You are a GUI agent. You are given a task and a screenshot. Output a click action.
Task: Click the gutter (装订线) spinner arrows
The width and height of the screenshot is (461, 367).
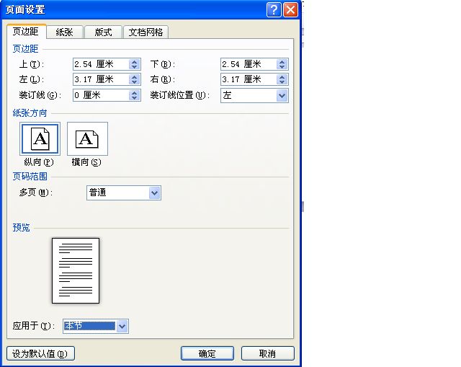click(134, 95)
